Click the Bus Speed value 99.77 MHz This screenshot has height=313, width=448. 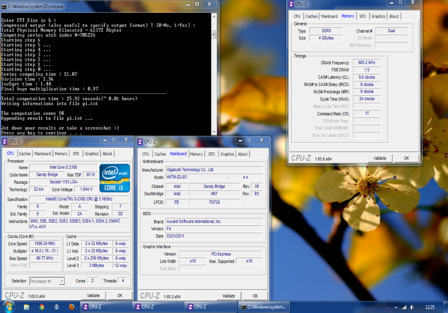tap(45, 258)
